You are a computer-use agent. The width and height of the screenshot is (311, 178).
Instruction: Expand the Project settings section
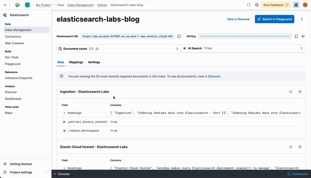click(x=46, y=172)
